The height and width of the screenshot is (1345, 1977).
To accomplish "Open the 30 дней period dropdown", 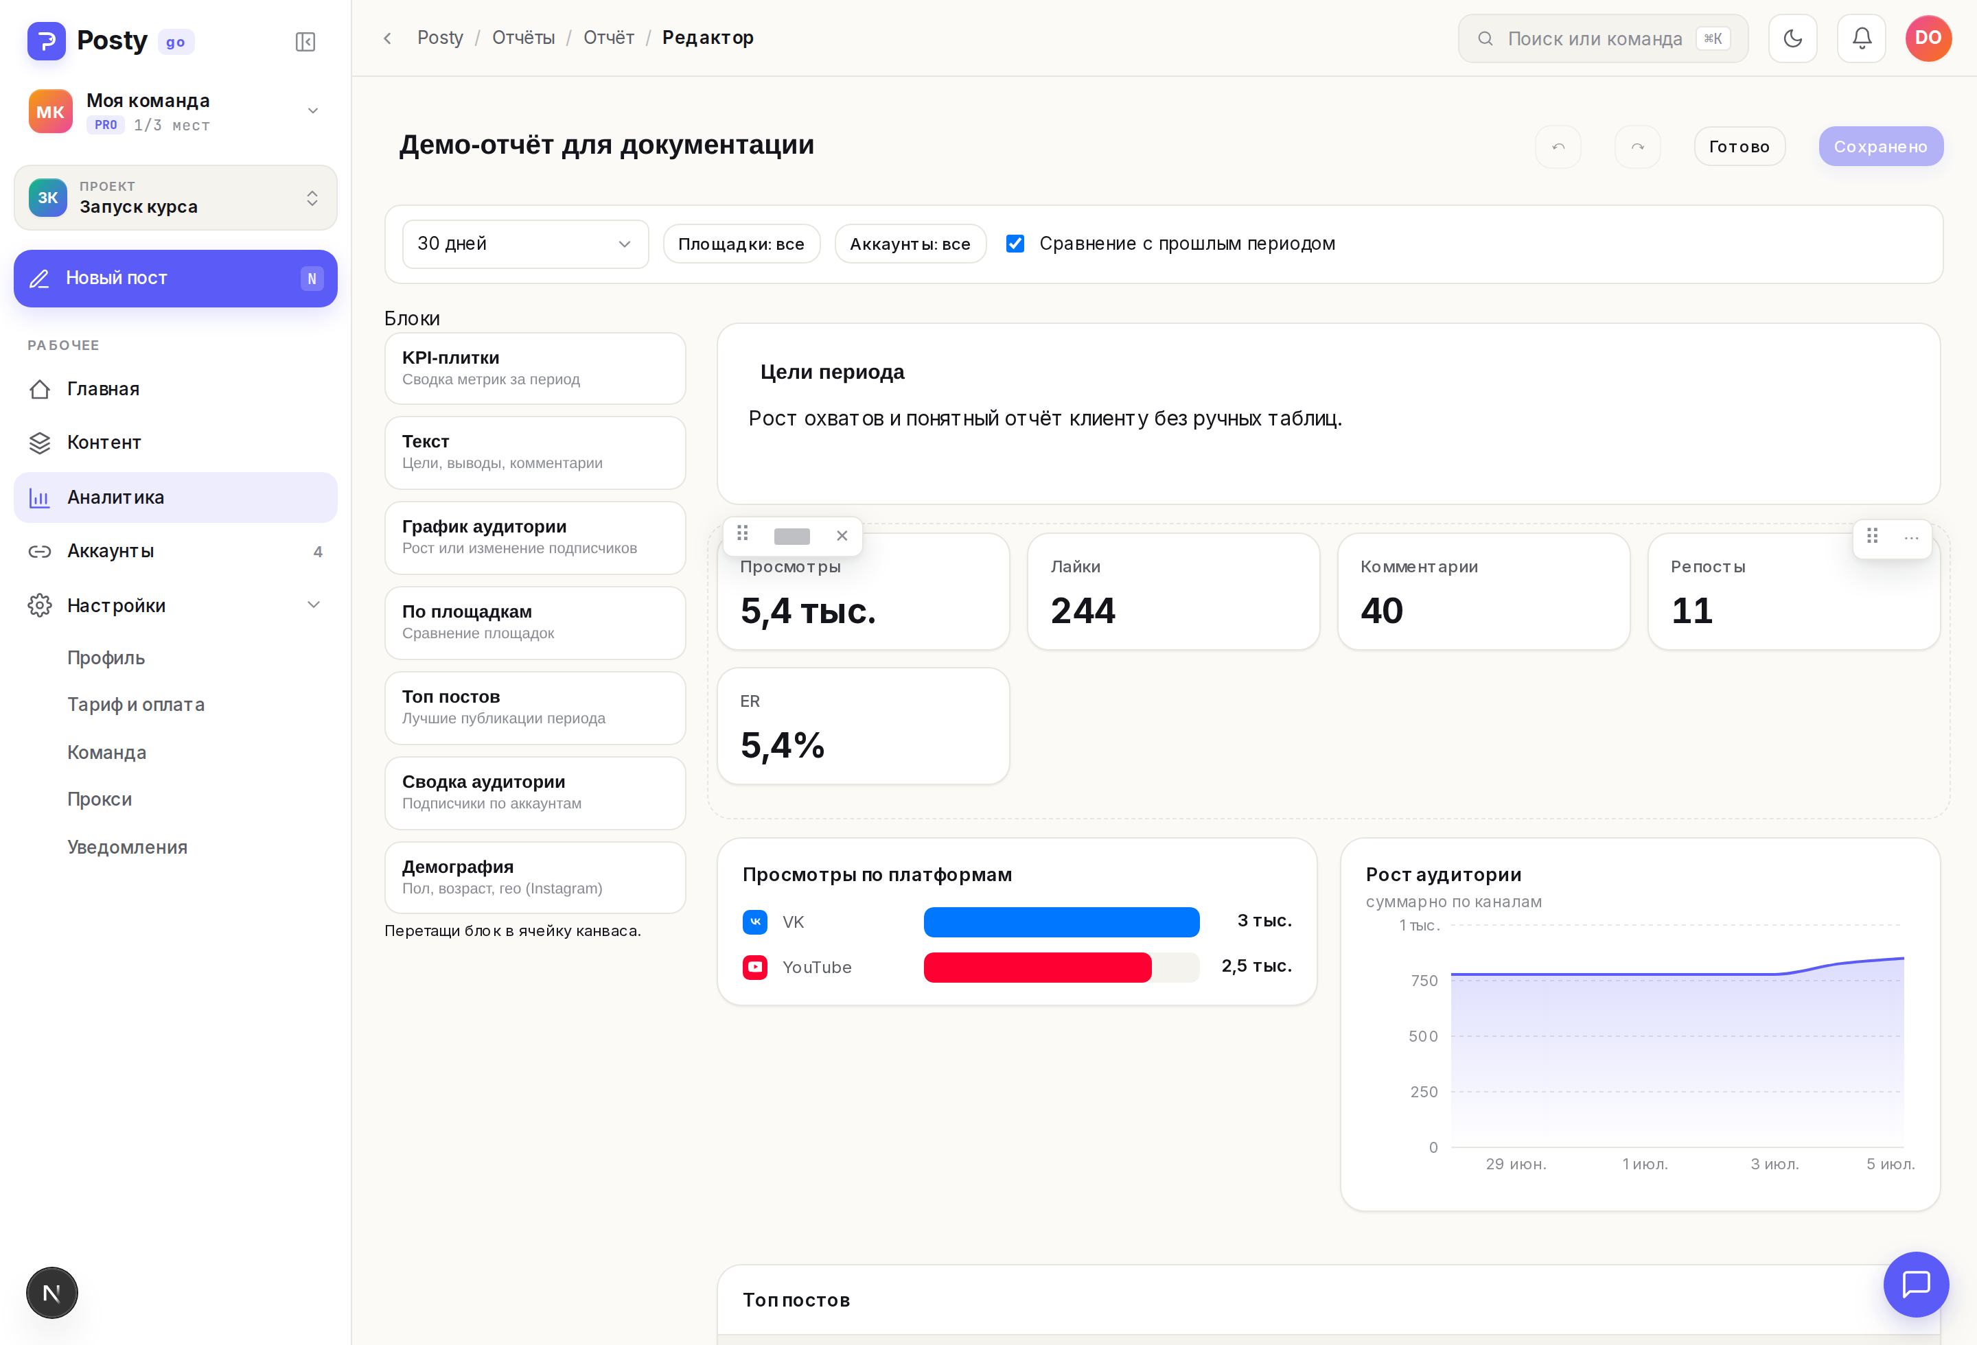I will (x=525, y=244).
